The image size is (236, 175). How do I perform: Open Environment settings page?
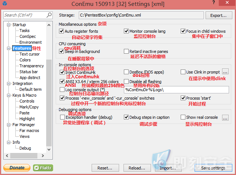click(30, 42)
